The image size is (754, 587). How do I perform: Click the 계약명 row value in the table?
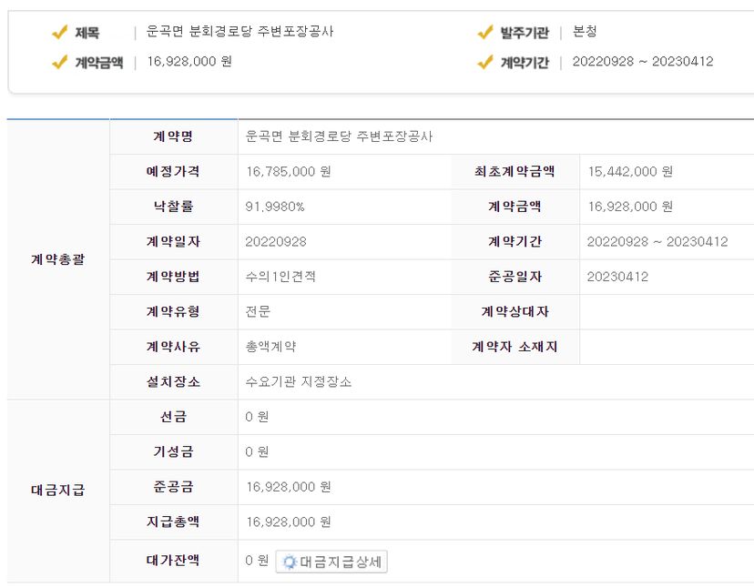pyautogui.click(x=340, y=137)
